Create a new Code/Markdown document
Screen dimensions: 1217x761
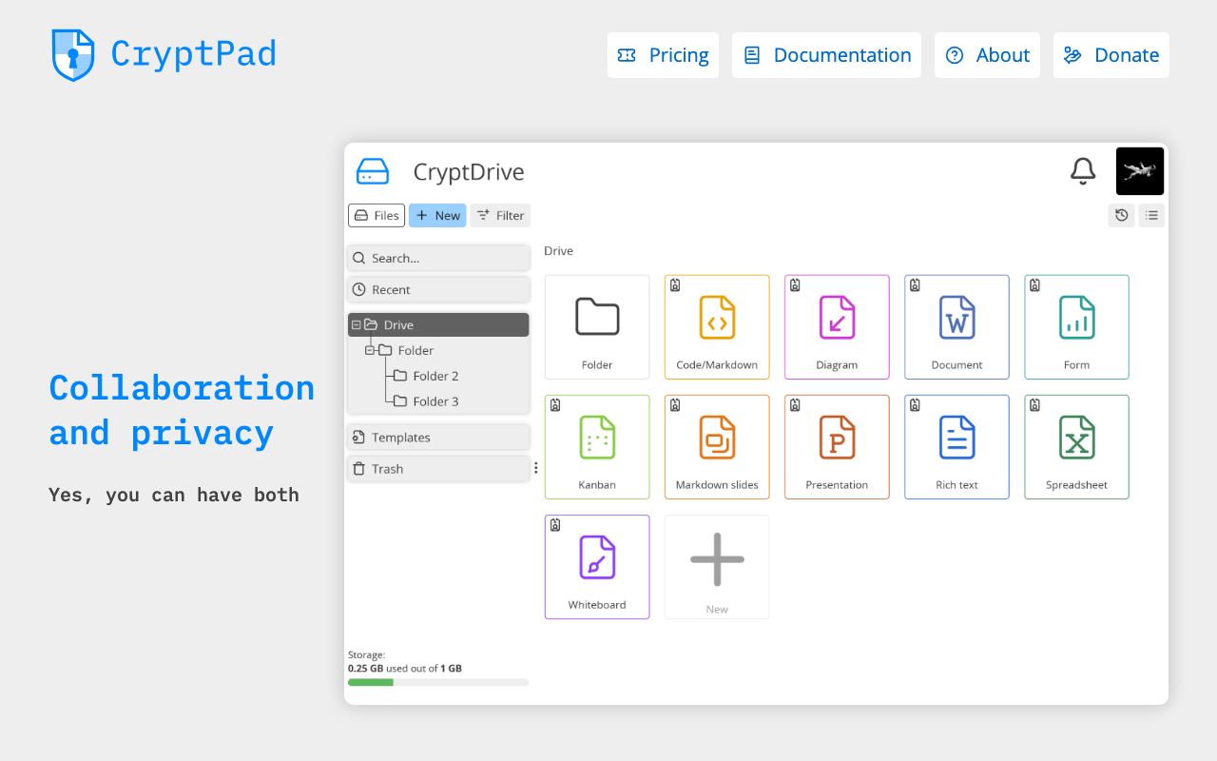click(x=717, y=327)
